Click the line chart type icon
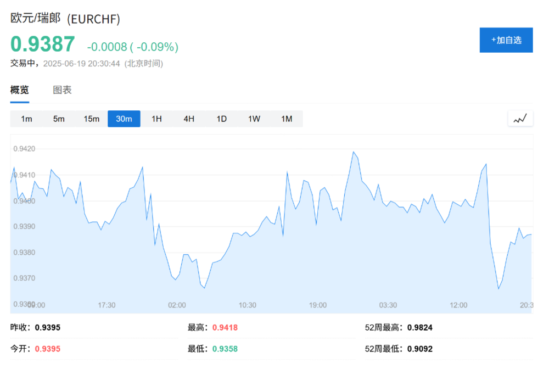Screen dimensions: 549x369 520,119
